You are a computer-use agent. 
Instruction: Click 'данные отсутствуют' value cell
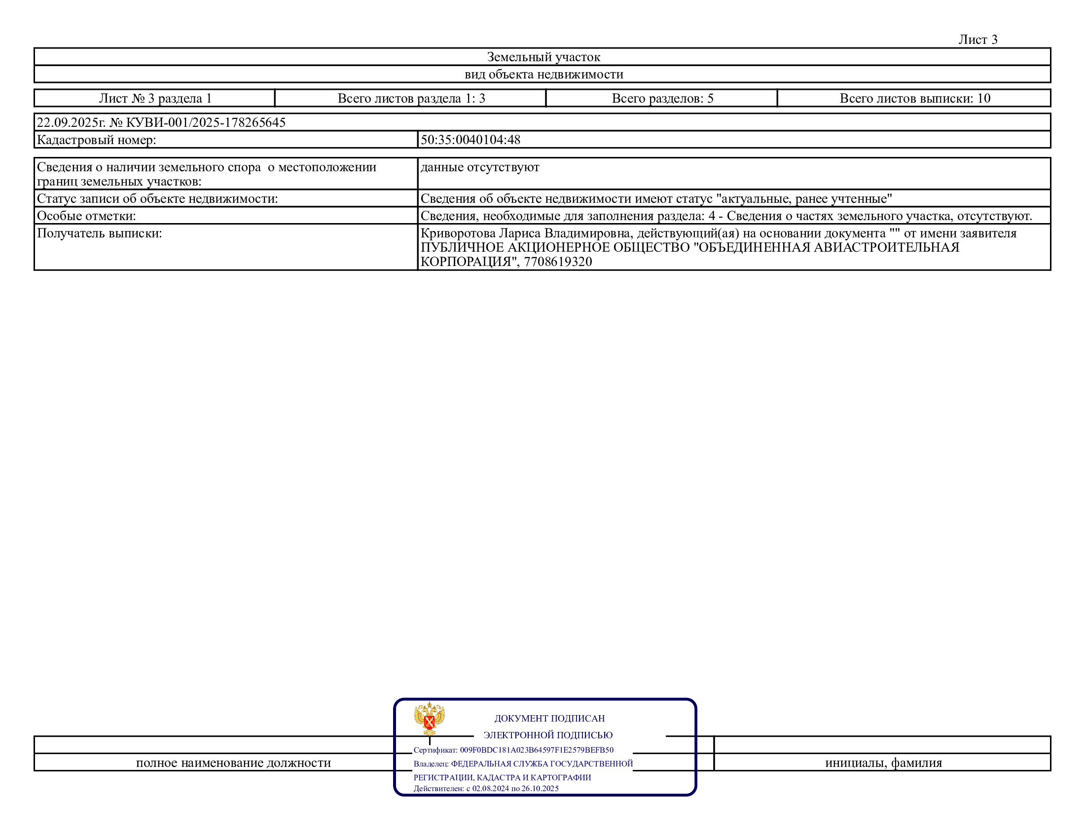(479, 167)
